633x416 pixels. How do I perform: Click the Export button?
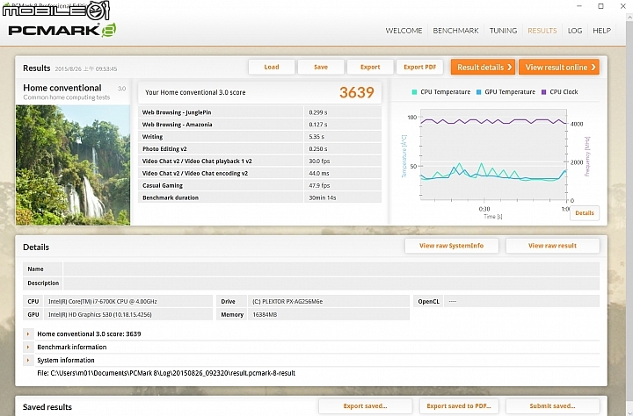click(370, 67)
